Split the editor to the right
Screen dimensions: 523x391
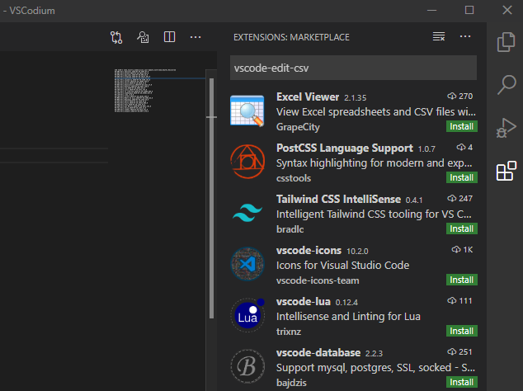pos(169,36)
